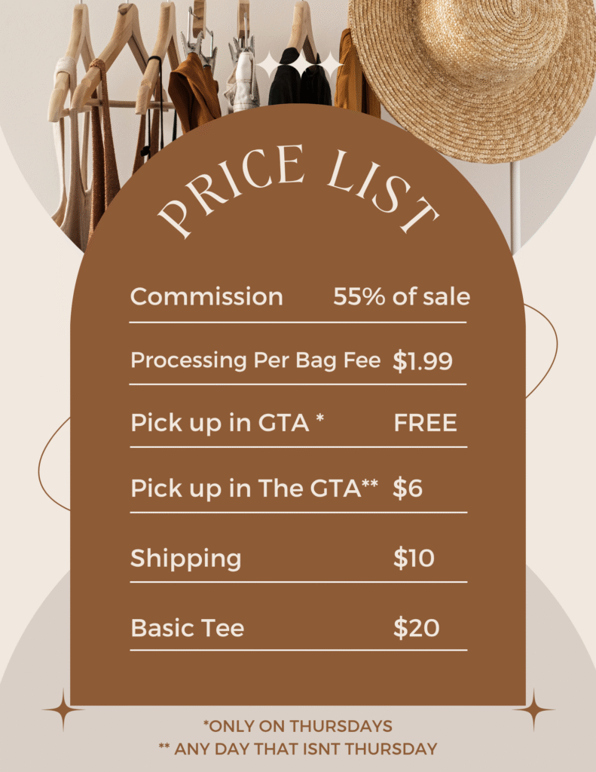Click the $20 Basic Tee price
Image resolution: width=596 pixels, height=772 pixels.
coord(417,628)
